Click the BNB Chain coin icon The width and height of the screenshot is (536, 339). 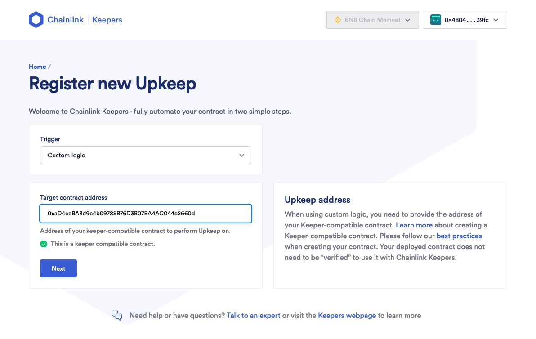point(338,20)
